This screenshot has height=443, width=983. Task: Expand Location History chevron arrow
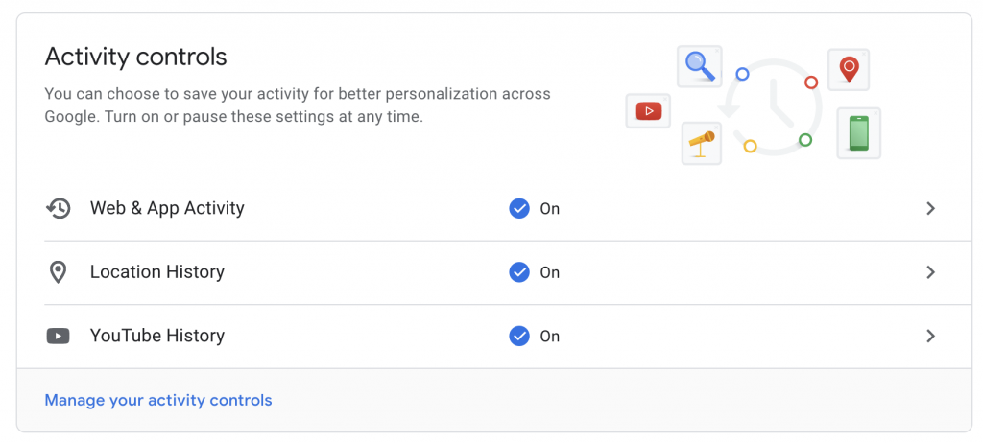(931, 272)
